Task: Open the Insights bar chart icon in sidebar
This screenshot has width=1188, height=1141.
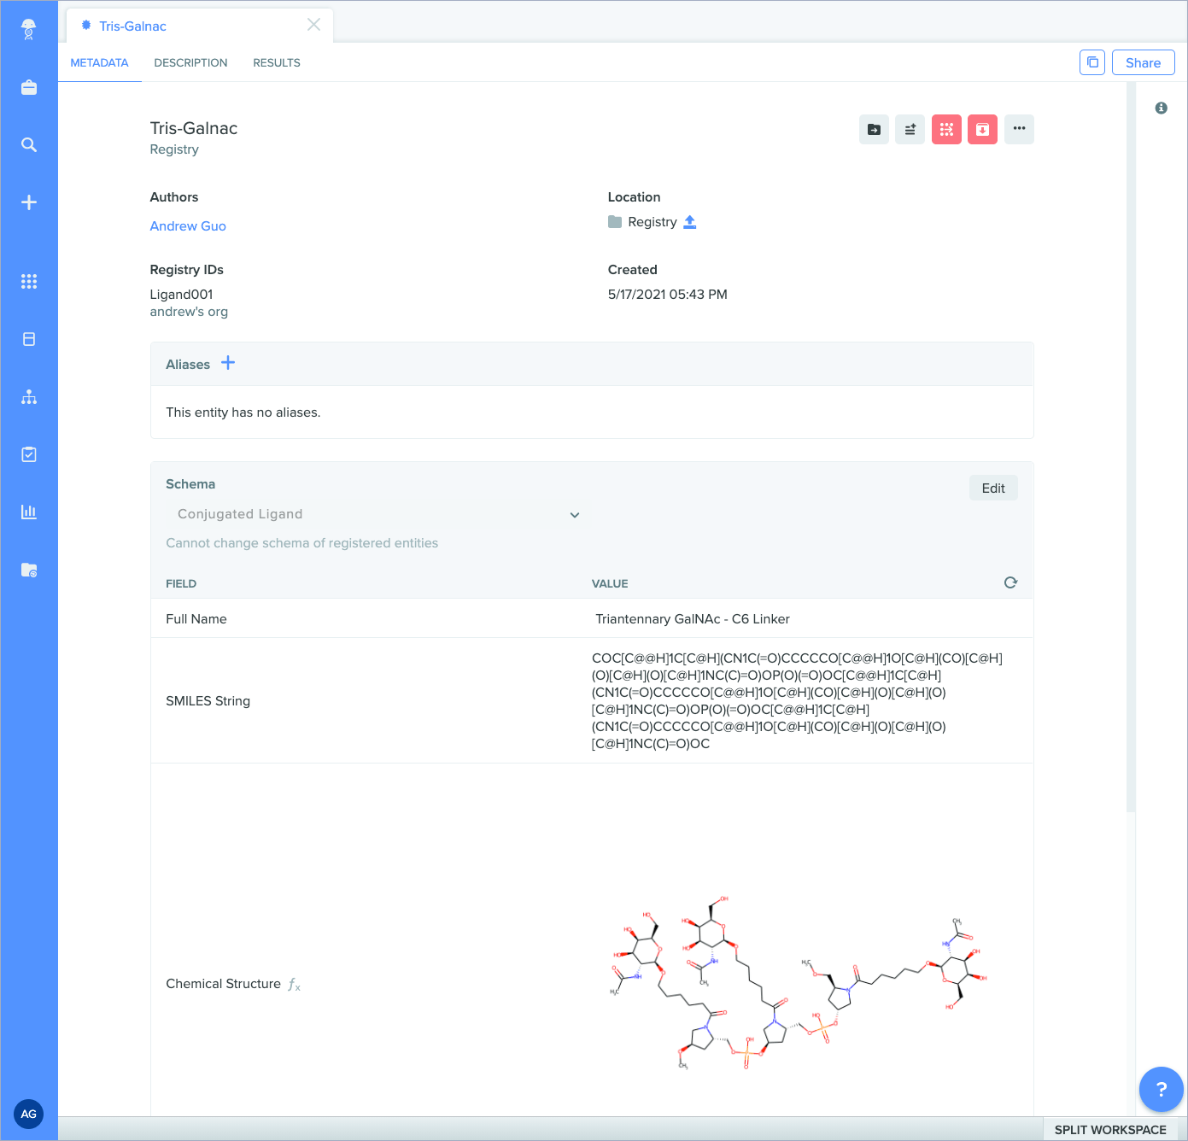Action: pyautogui.click(x=28, y=512)
